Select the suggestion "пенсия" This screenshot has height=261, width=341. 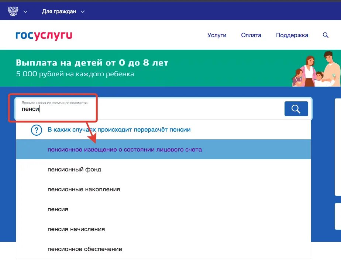pyautogui.click(x=163, y=209)
